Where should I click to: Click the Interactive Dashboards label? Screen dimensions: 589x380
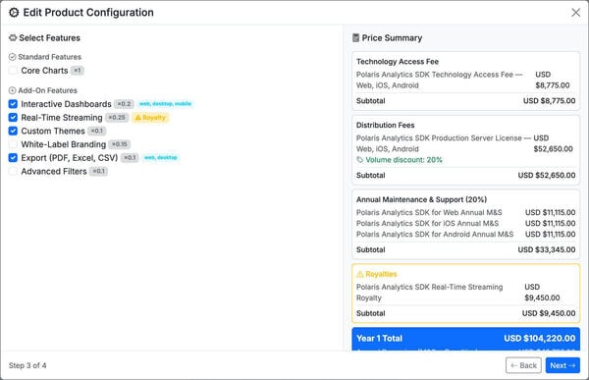(66, 104)
